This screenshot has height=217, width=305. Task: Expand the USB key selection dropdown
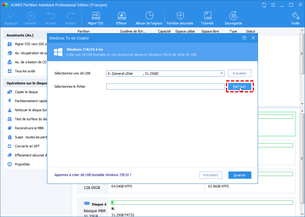tap(221, 74)
